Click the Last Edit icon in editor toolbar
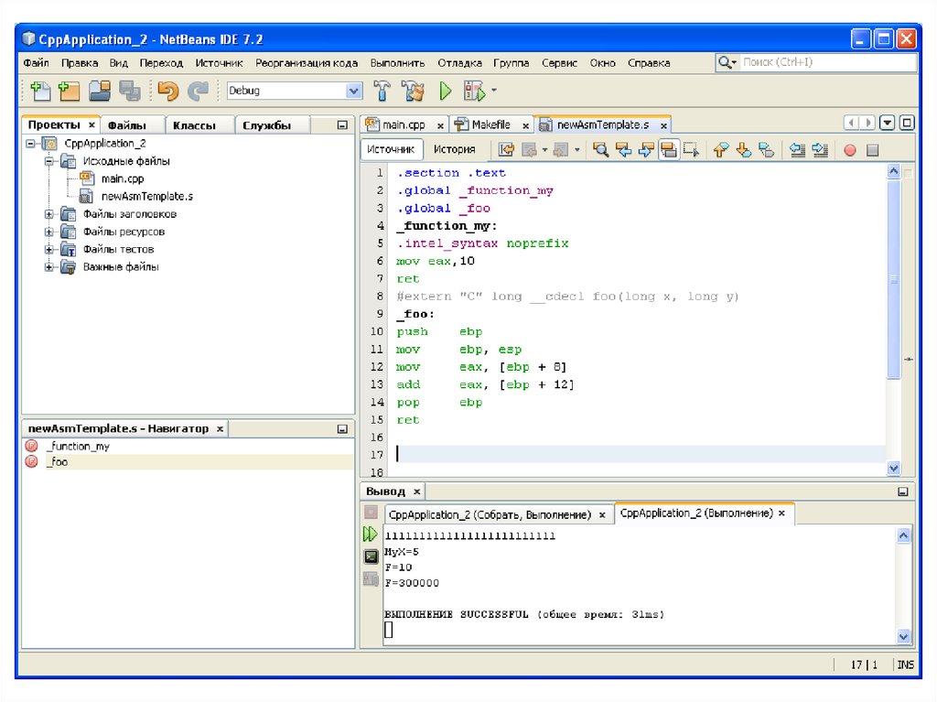The image size is (937, 702). 506,149
